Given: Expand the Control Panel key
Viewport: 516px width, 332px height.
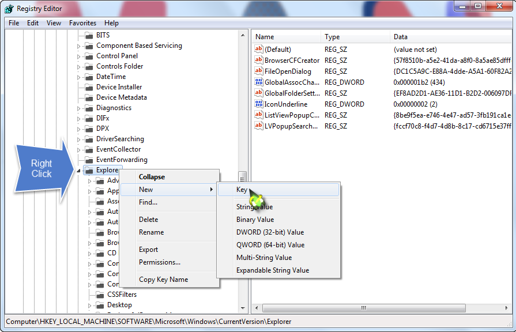Looking at the screenshot, I should point(78,56).
